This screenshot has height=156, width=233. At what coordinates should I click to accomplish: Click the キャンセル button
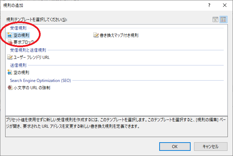[211, 146]
